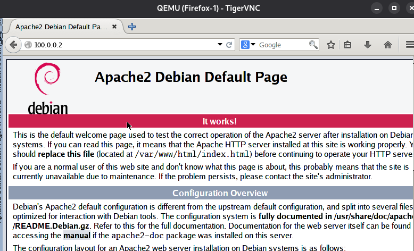The height and width of the screenshot is (251, 414).
Task: Maximize the TigerVNC window
Action: [394, 8]
